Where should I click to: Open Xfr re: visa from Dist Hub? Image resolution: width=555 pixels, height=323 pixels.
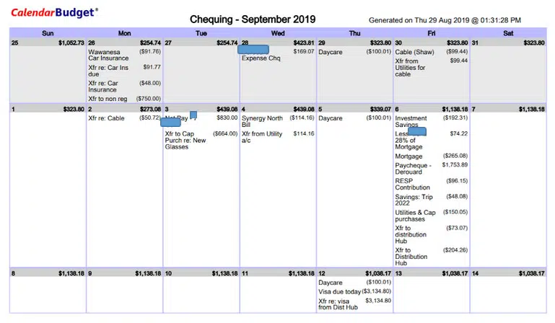click(x=339, y=304)
